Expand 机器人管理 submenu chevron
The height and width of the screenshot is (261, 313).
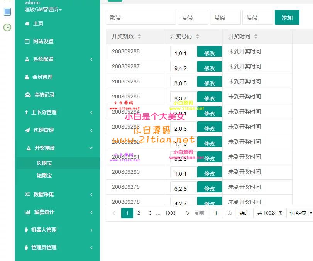tap(91, 230)
